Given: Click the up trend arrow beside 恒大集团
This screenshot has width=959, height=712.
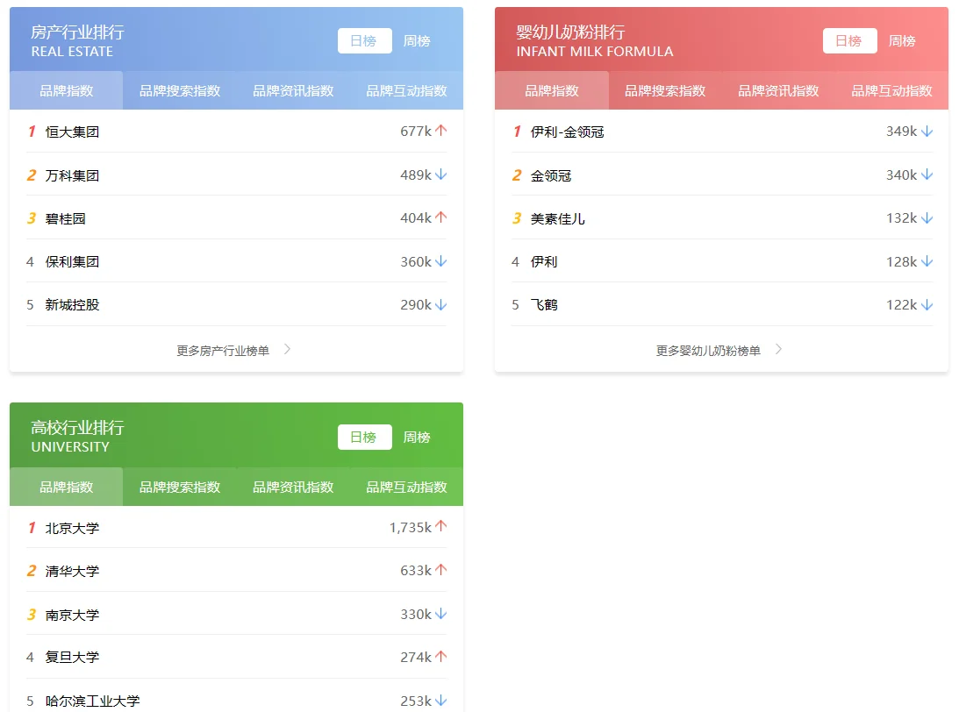Looking at the screenshot, I should [x=441, y=129].
